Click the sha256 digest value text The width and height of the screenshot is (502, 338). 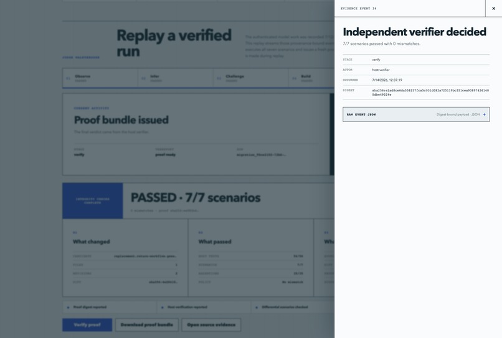(430, 93)
